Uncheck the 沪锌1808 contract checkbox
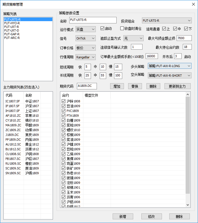 [63, 101]
